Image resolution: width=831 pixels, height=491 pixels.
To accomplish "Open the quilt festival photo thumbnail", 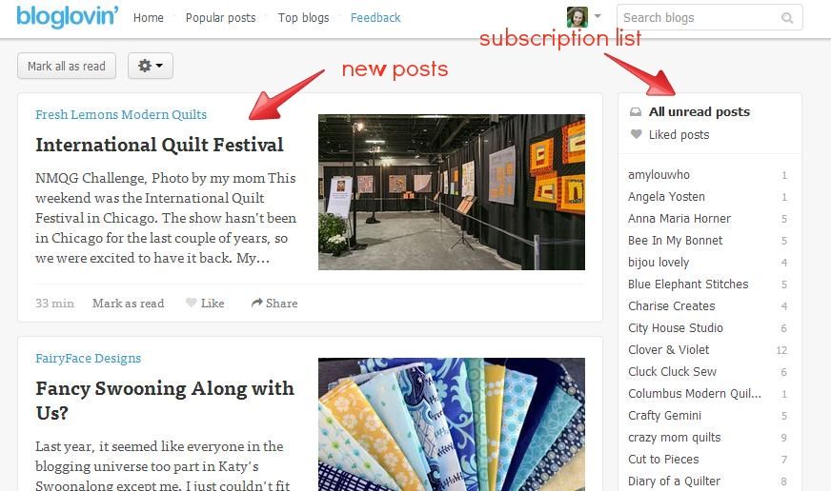I will click(452, 192).
